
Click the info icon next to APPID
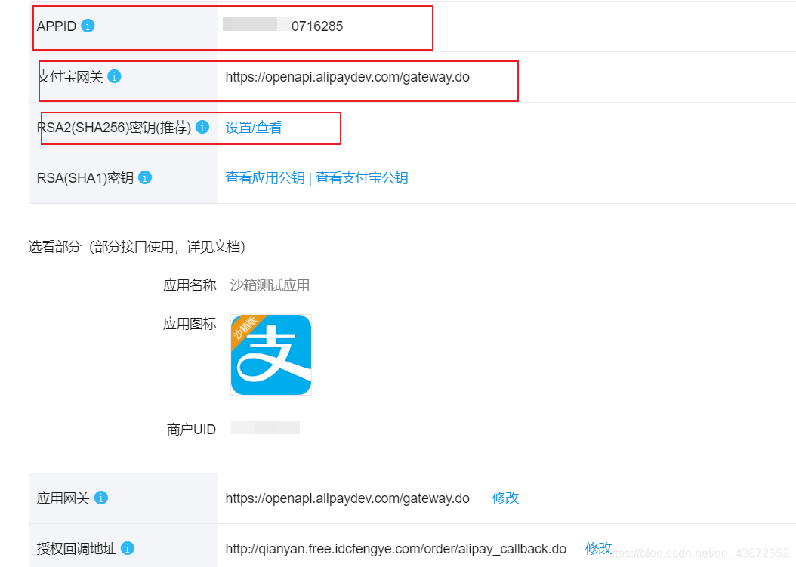pyautogui.click(x=88, y=26)
